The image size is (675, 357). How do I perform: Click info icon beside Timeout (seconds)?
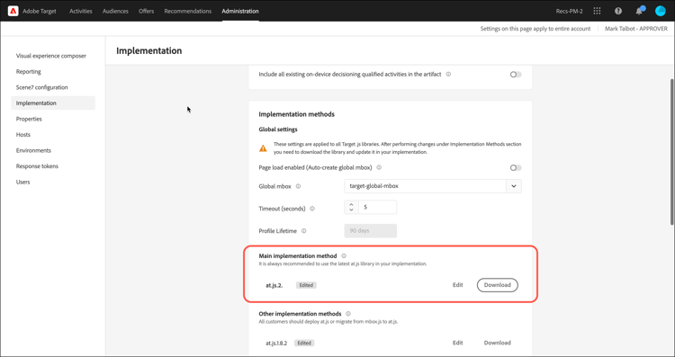tap(312, 209)
